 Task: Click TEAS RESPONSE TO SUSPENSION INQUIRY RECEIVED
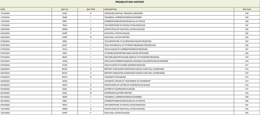click(128, 41)
